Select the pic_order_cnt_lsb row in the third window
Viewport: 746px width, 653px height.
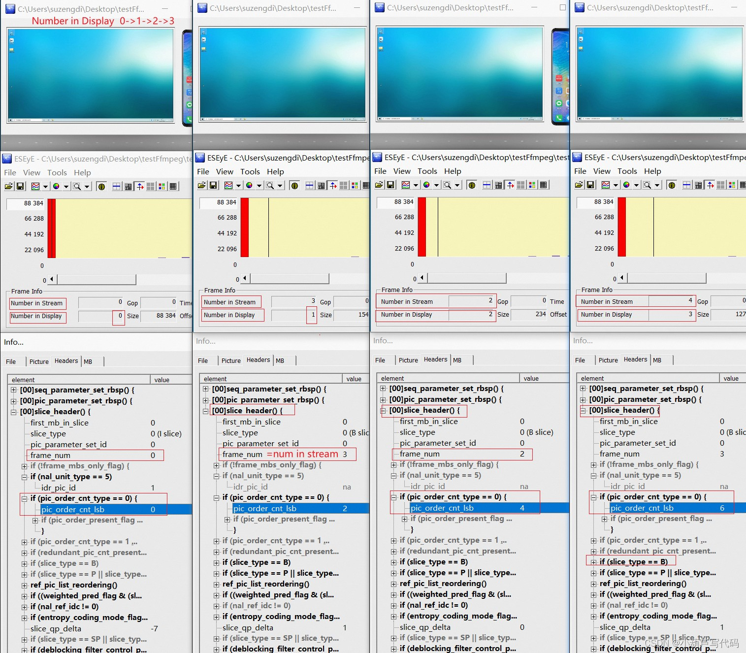[x=489, y=508]
